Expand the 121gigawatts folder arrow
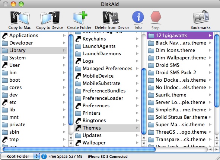 click(210, 36)
